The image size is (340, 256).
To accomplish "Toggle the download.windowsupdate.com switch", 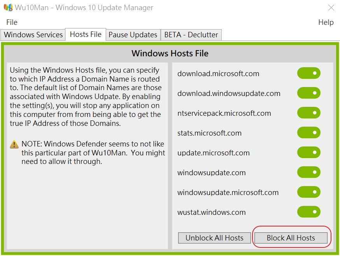I will (309, 93).
